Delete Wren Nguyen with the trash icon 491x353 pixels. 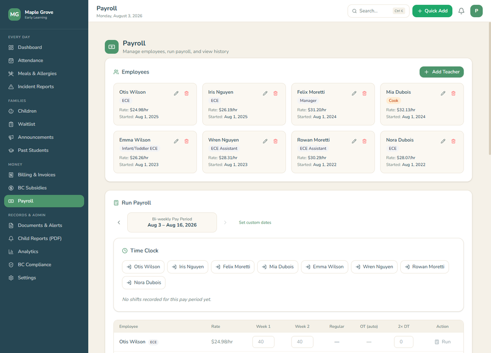[275, 141]
